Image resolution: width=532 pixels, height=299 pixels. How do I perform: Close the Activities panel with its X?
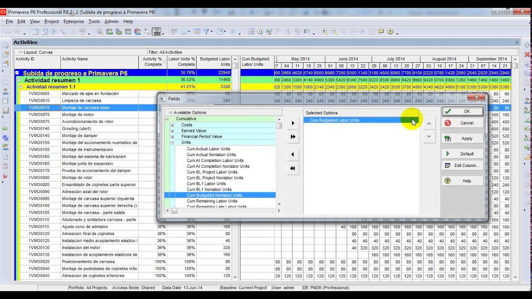coord(517,42)
